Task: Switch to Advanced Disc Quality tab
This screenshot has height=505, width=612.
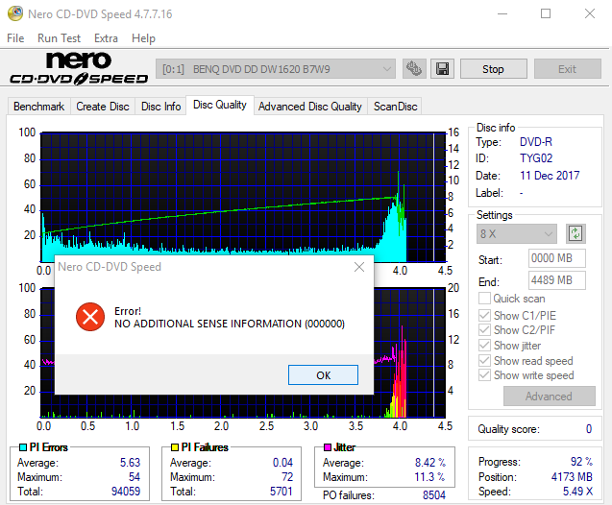Action: tap(310, 107)
